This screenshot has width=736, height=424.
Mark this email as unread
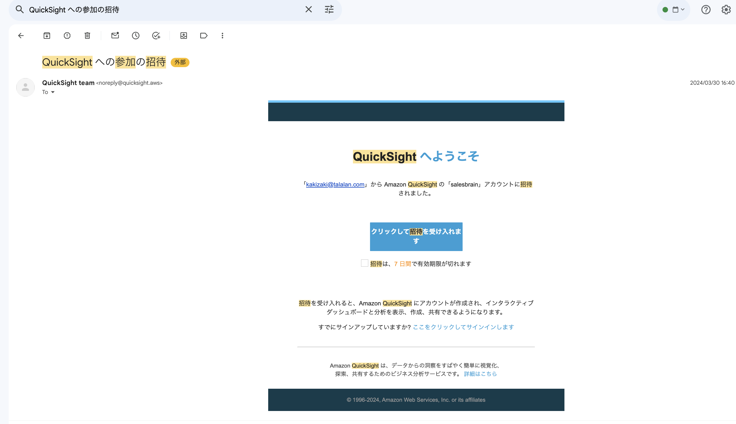[x=115, y=36]
